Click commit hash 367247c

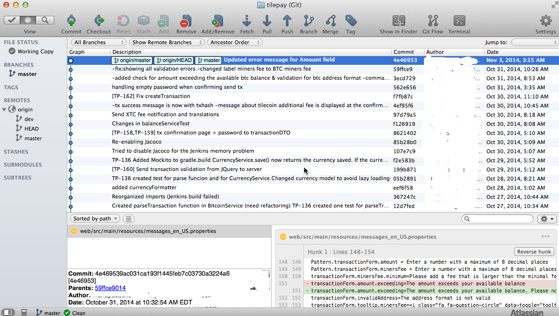(404, 197)
